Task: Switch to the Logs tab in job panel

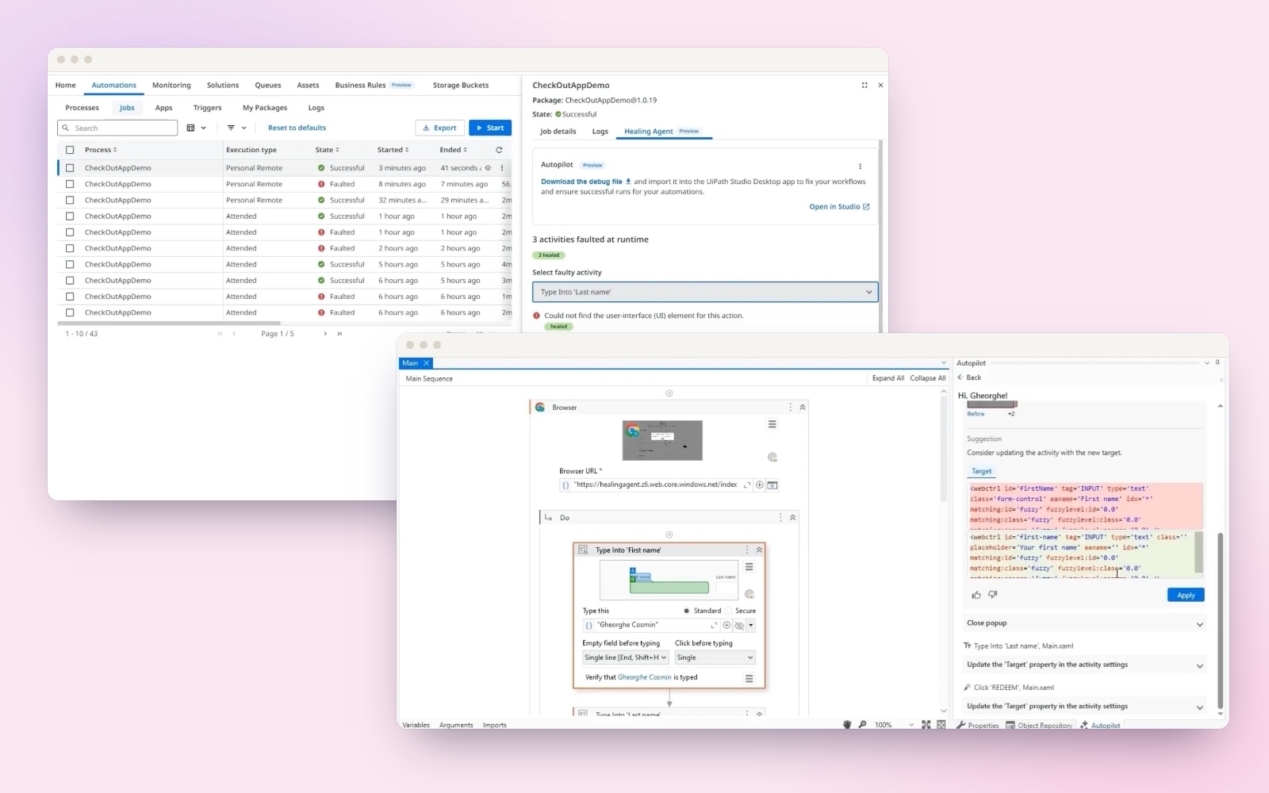Action: click(x=600, y=132)
